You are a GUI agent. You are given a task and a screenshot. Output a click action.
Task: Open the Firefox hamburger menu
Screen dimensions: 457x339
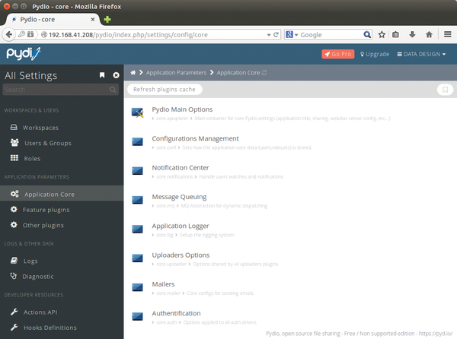(448, 34)
